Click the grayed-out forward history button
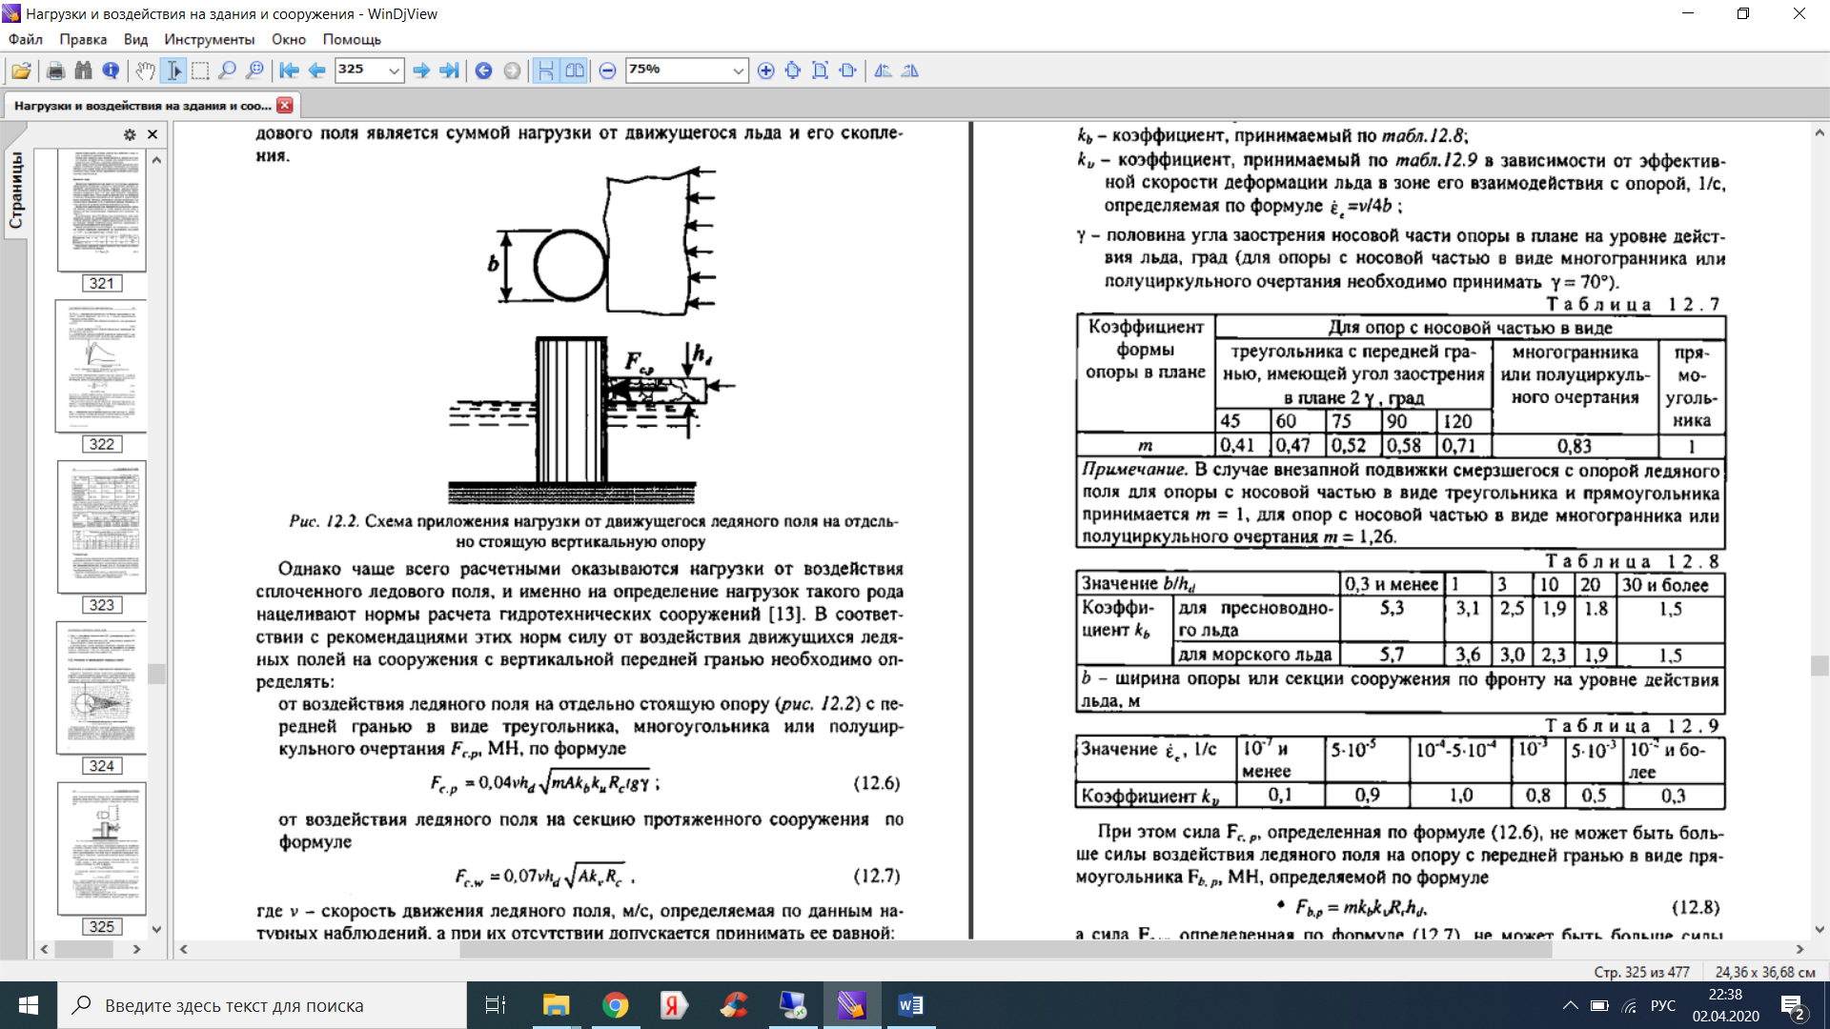This screenshot has width=1830, height=1029. click(x=512, y=71)
